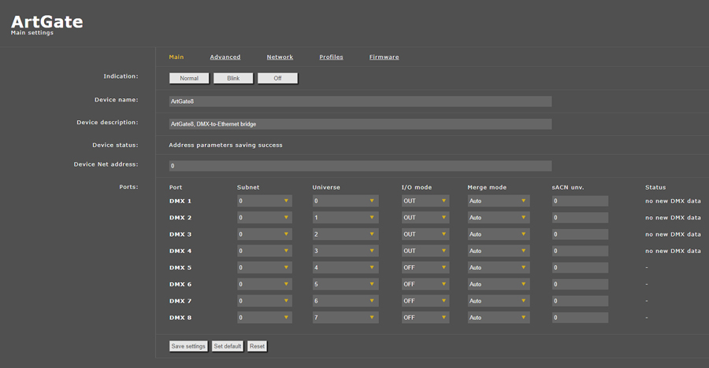
Task: Open DMX 2 Universe dropdown
Action: pyautogui.click(x=346, y=218)
